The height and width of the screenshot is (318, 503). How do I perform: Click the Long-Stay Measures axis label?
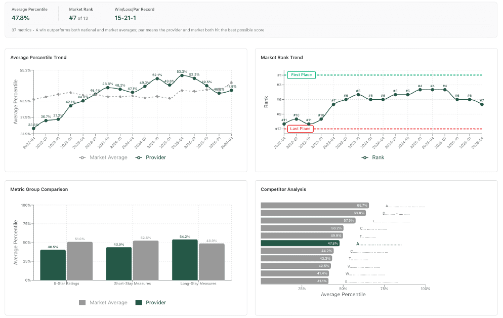click(198, 284)
